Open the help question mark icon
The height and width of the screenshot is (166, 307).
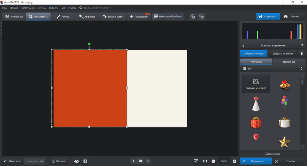point(302,46)
